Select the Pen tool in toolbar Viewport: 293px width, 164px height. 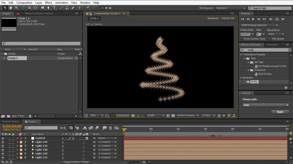pyautogui.click(x=48, y=8)
